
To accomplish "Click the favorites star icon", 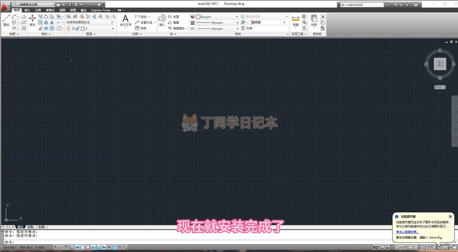I will (x=407, y=5).
